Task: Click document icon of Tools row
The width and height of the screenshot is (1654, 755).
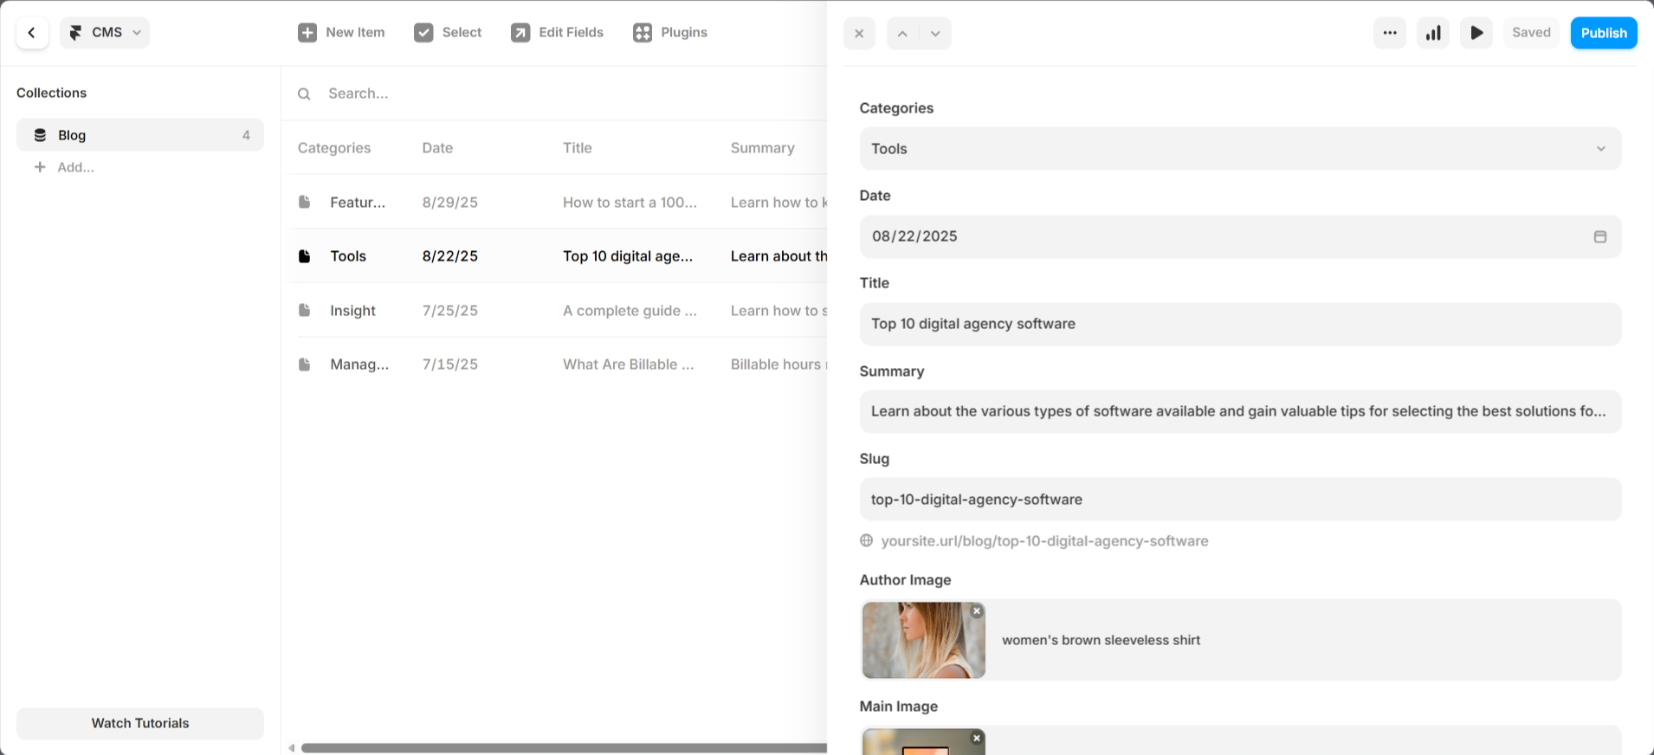Action: coord(304,256)
